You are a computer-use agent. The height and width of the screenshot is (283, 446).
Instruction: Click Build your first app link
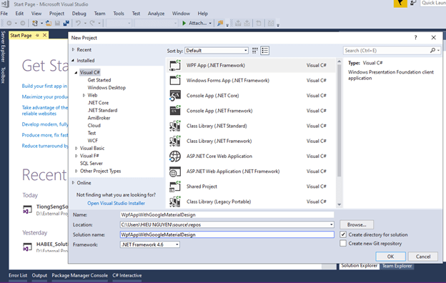coord(44,86)
